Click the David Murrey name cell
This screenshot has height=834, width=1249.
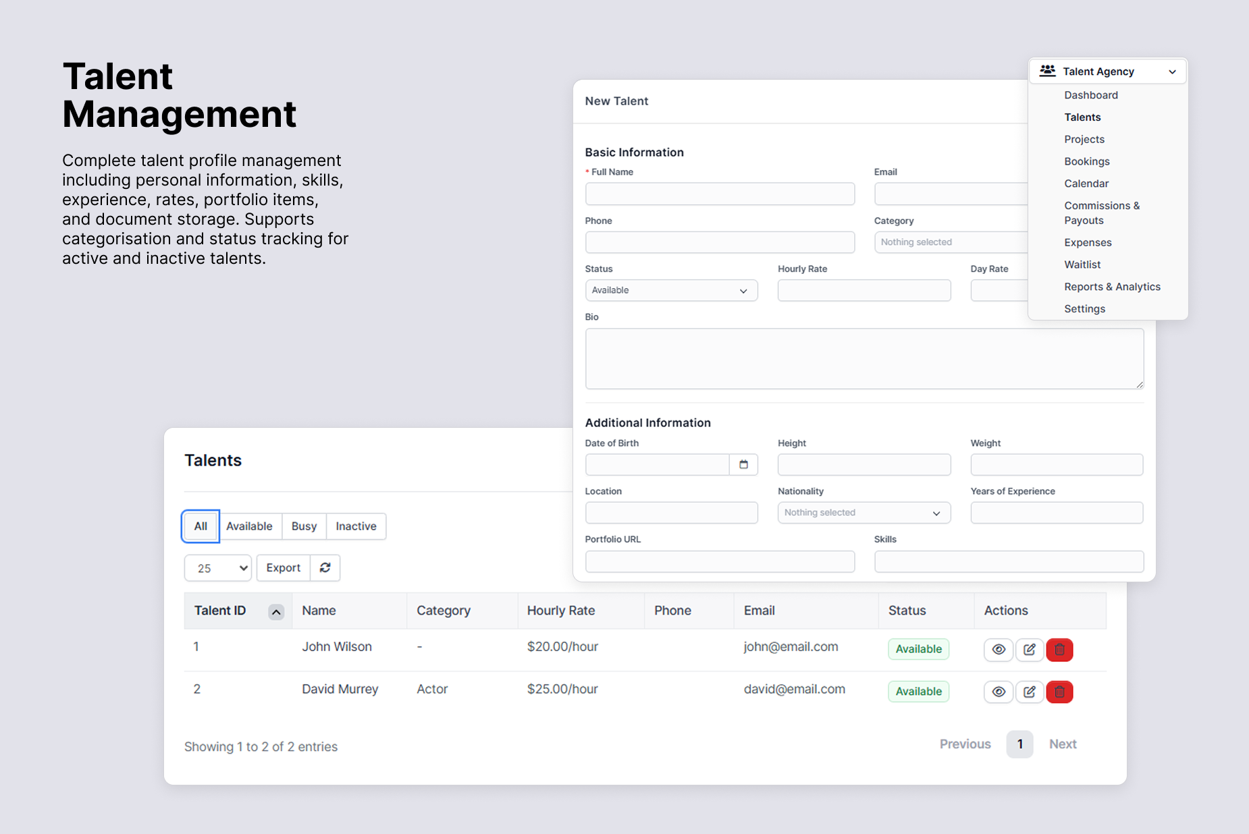(x=340, y=689)
